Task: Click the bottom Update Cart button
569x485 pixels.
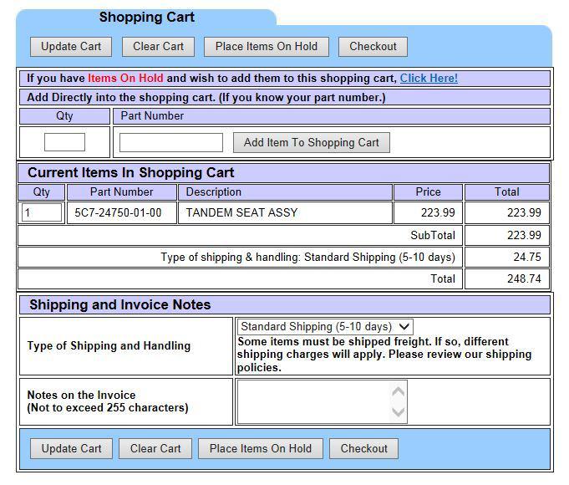Action: click(x=71, y=449)
